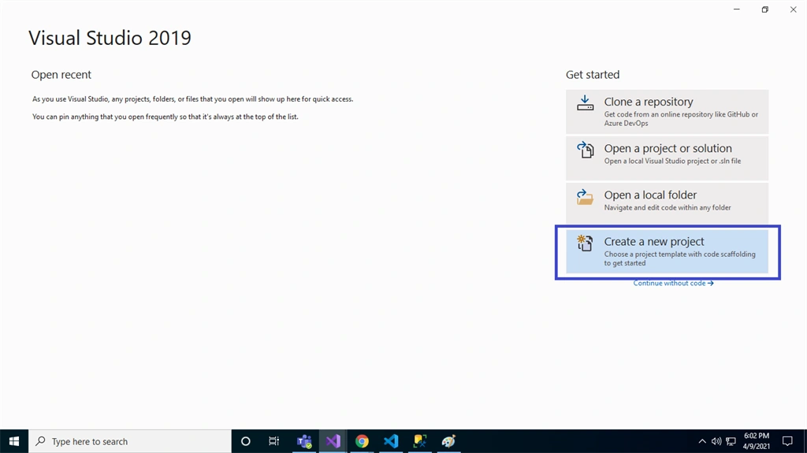Select Open a project or solution
This screenshot has height=453, width=807.
[x=667, y=158]
